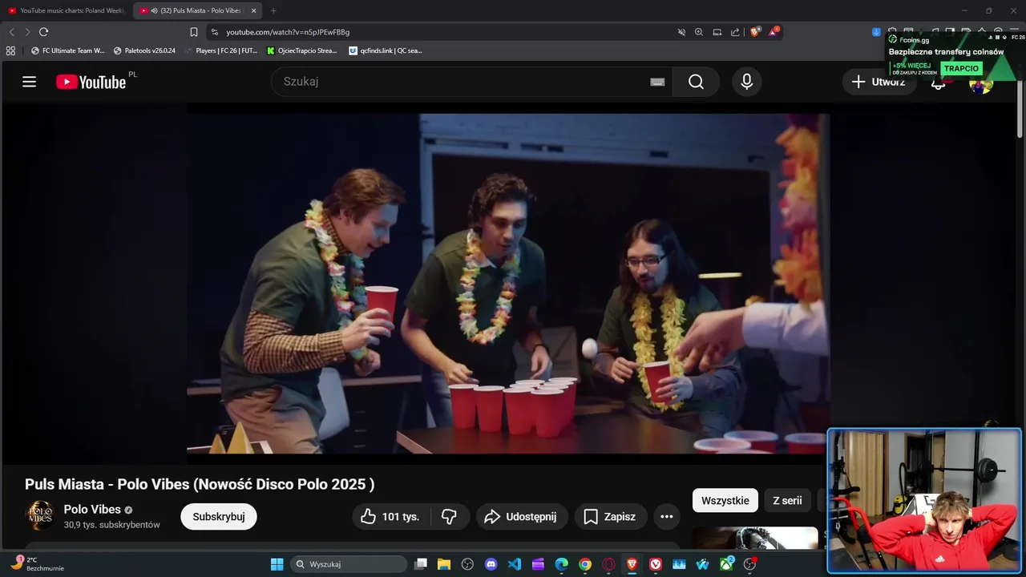Click the video player to toggle playback
Image resolution: width=1026 pixels, height=577 pixels.
508,284
